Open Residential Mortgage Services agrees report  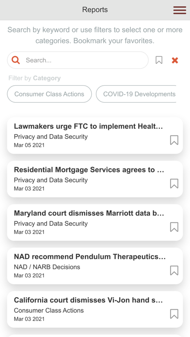(95, 179)
